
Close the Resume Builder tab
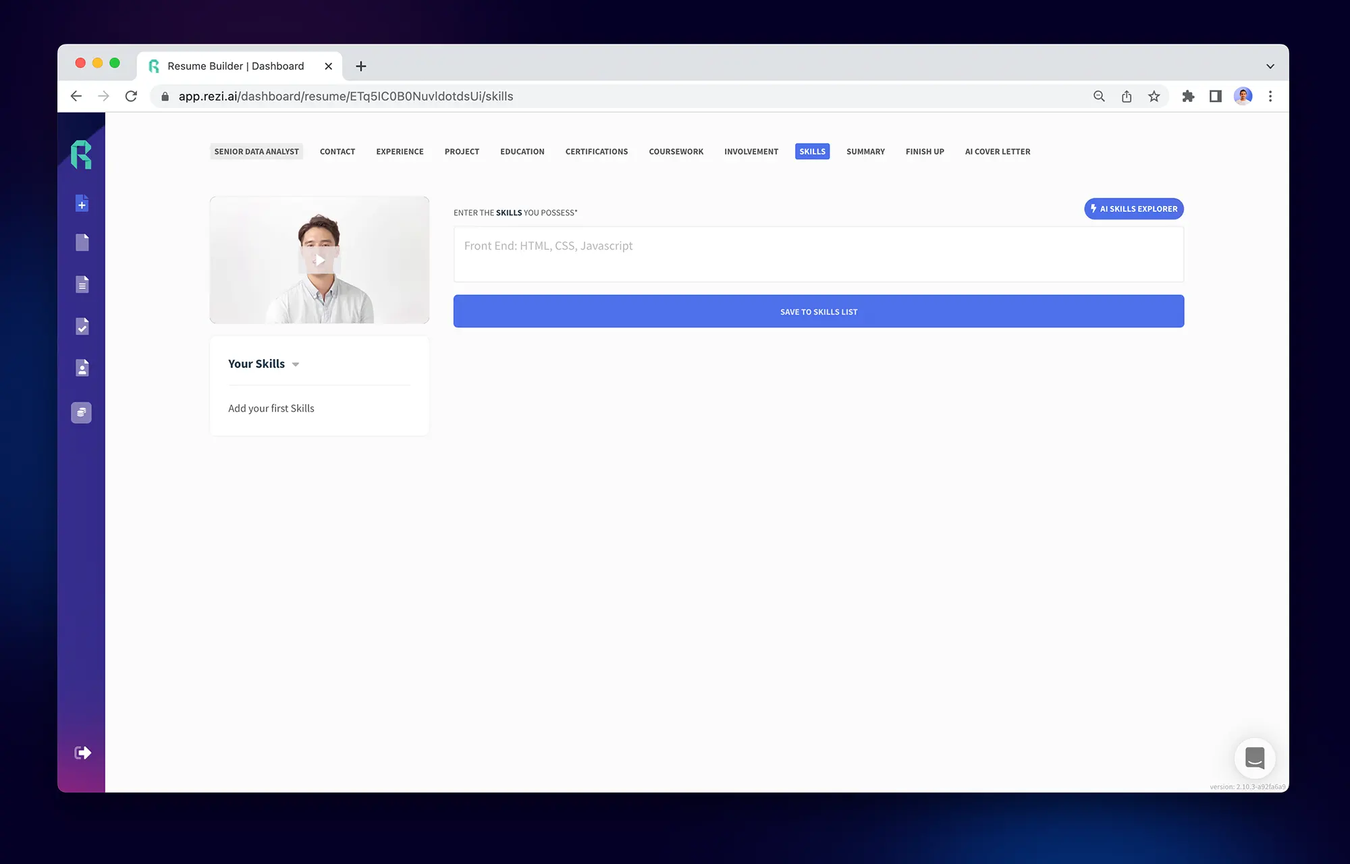tap(328, 66)
